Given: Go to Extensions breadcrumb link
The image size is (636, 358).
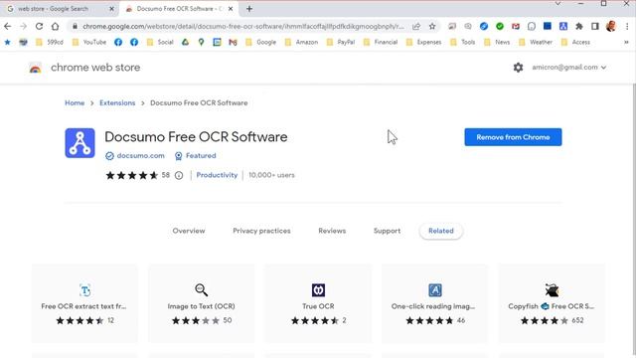Looking at the screenshot, I should [x=117, y=103].
